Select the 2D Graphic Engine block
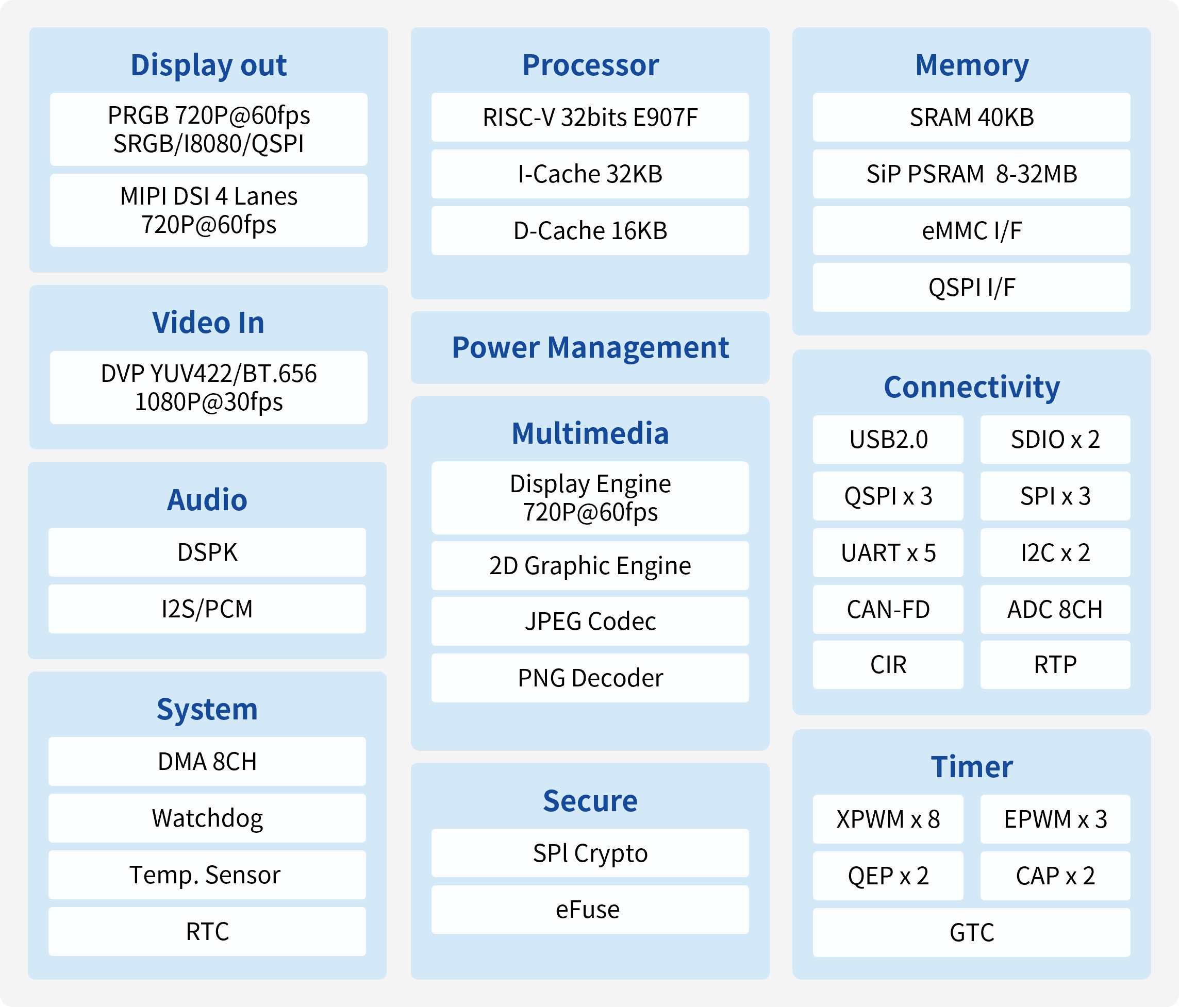Screen dimensions: 1179x1007 [x=590, y=565]
